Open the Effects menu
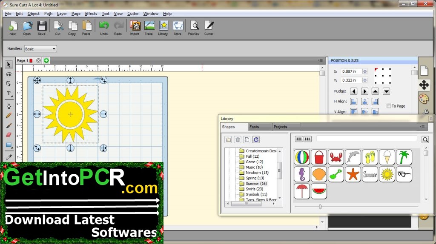Viewport: 436px width, 244px height. [91, 14]
